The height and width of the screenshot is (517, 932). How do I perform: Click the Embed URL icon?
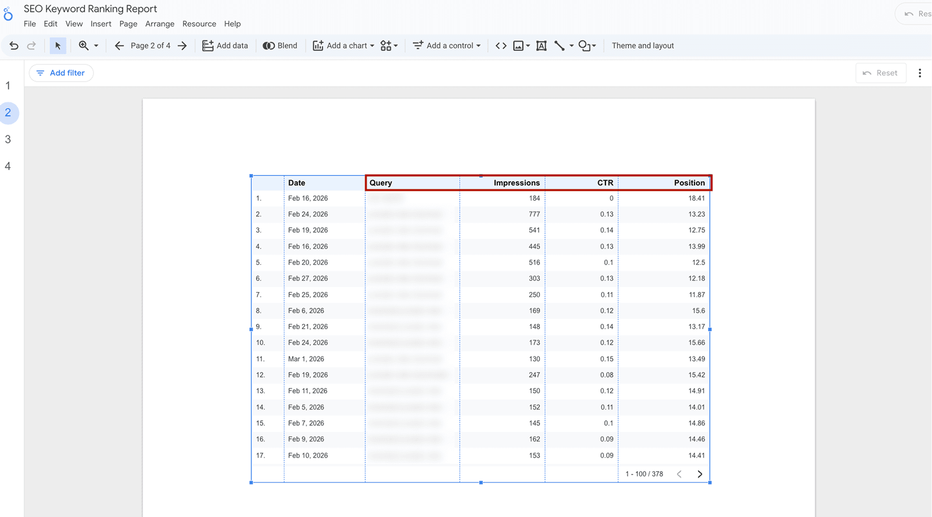click(501, 45)
